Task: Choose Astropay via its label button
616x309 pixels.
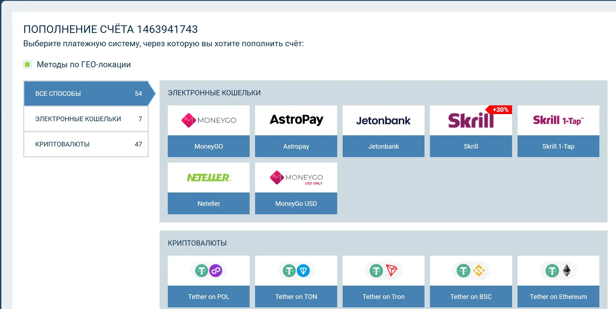Action: 296,146
